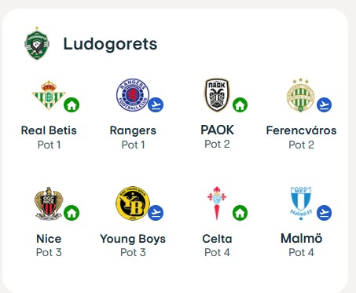The image size is (356, 293).
Task: Click the Rangers club badge
Action: (x=133, y=95)
